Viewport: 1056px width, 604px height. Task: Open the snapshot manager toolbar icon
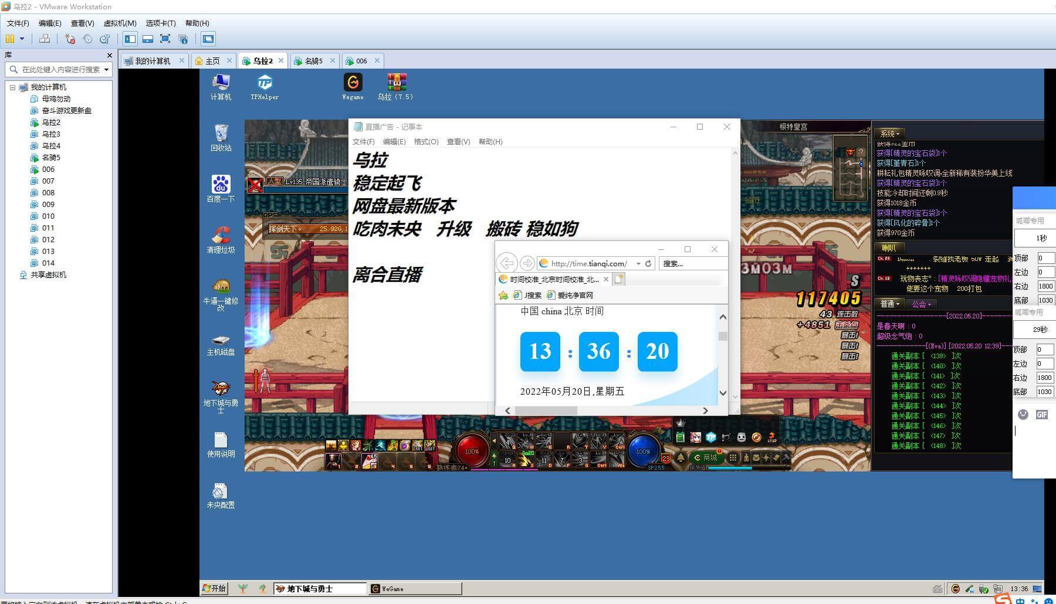click(x=105, y=39)
